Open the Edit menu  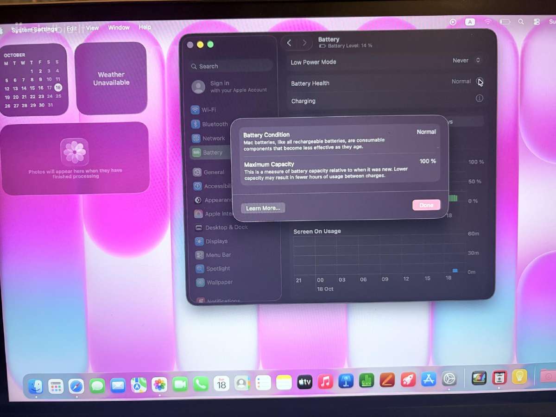(72, 28)
